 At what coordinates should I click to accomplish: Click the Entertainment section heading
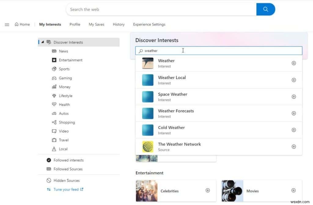[149, 173]
